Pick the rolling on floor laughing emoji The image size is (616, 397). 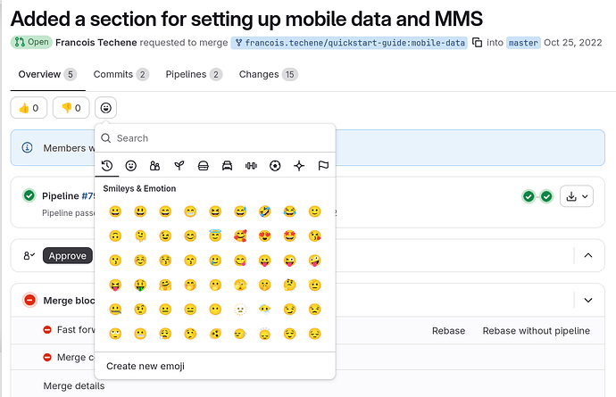click(x=265, y=211)
